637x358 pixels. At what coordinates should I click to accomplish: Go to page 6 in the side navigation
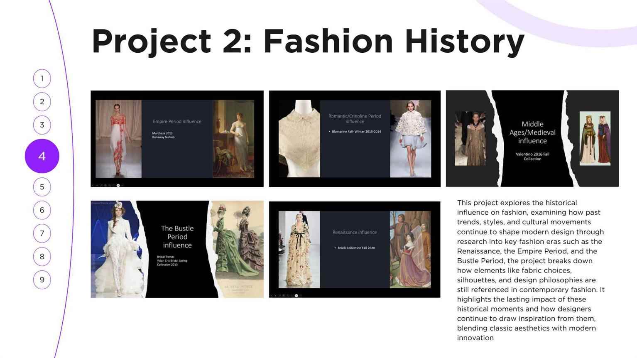coord(42,210)
